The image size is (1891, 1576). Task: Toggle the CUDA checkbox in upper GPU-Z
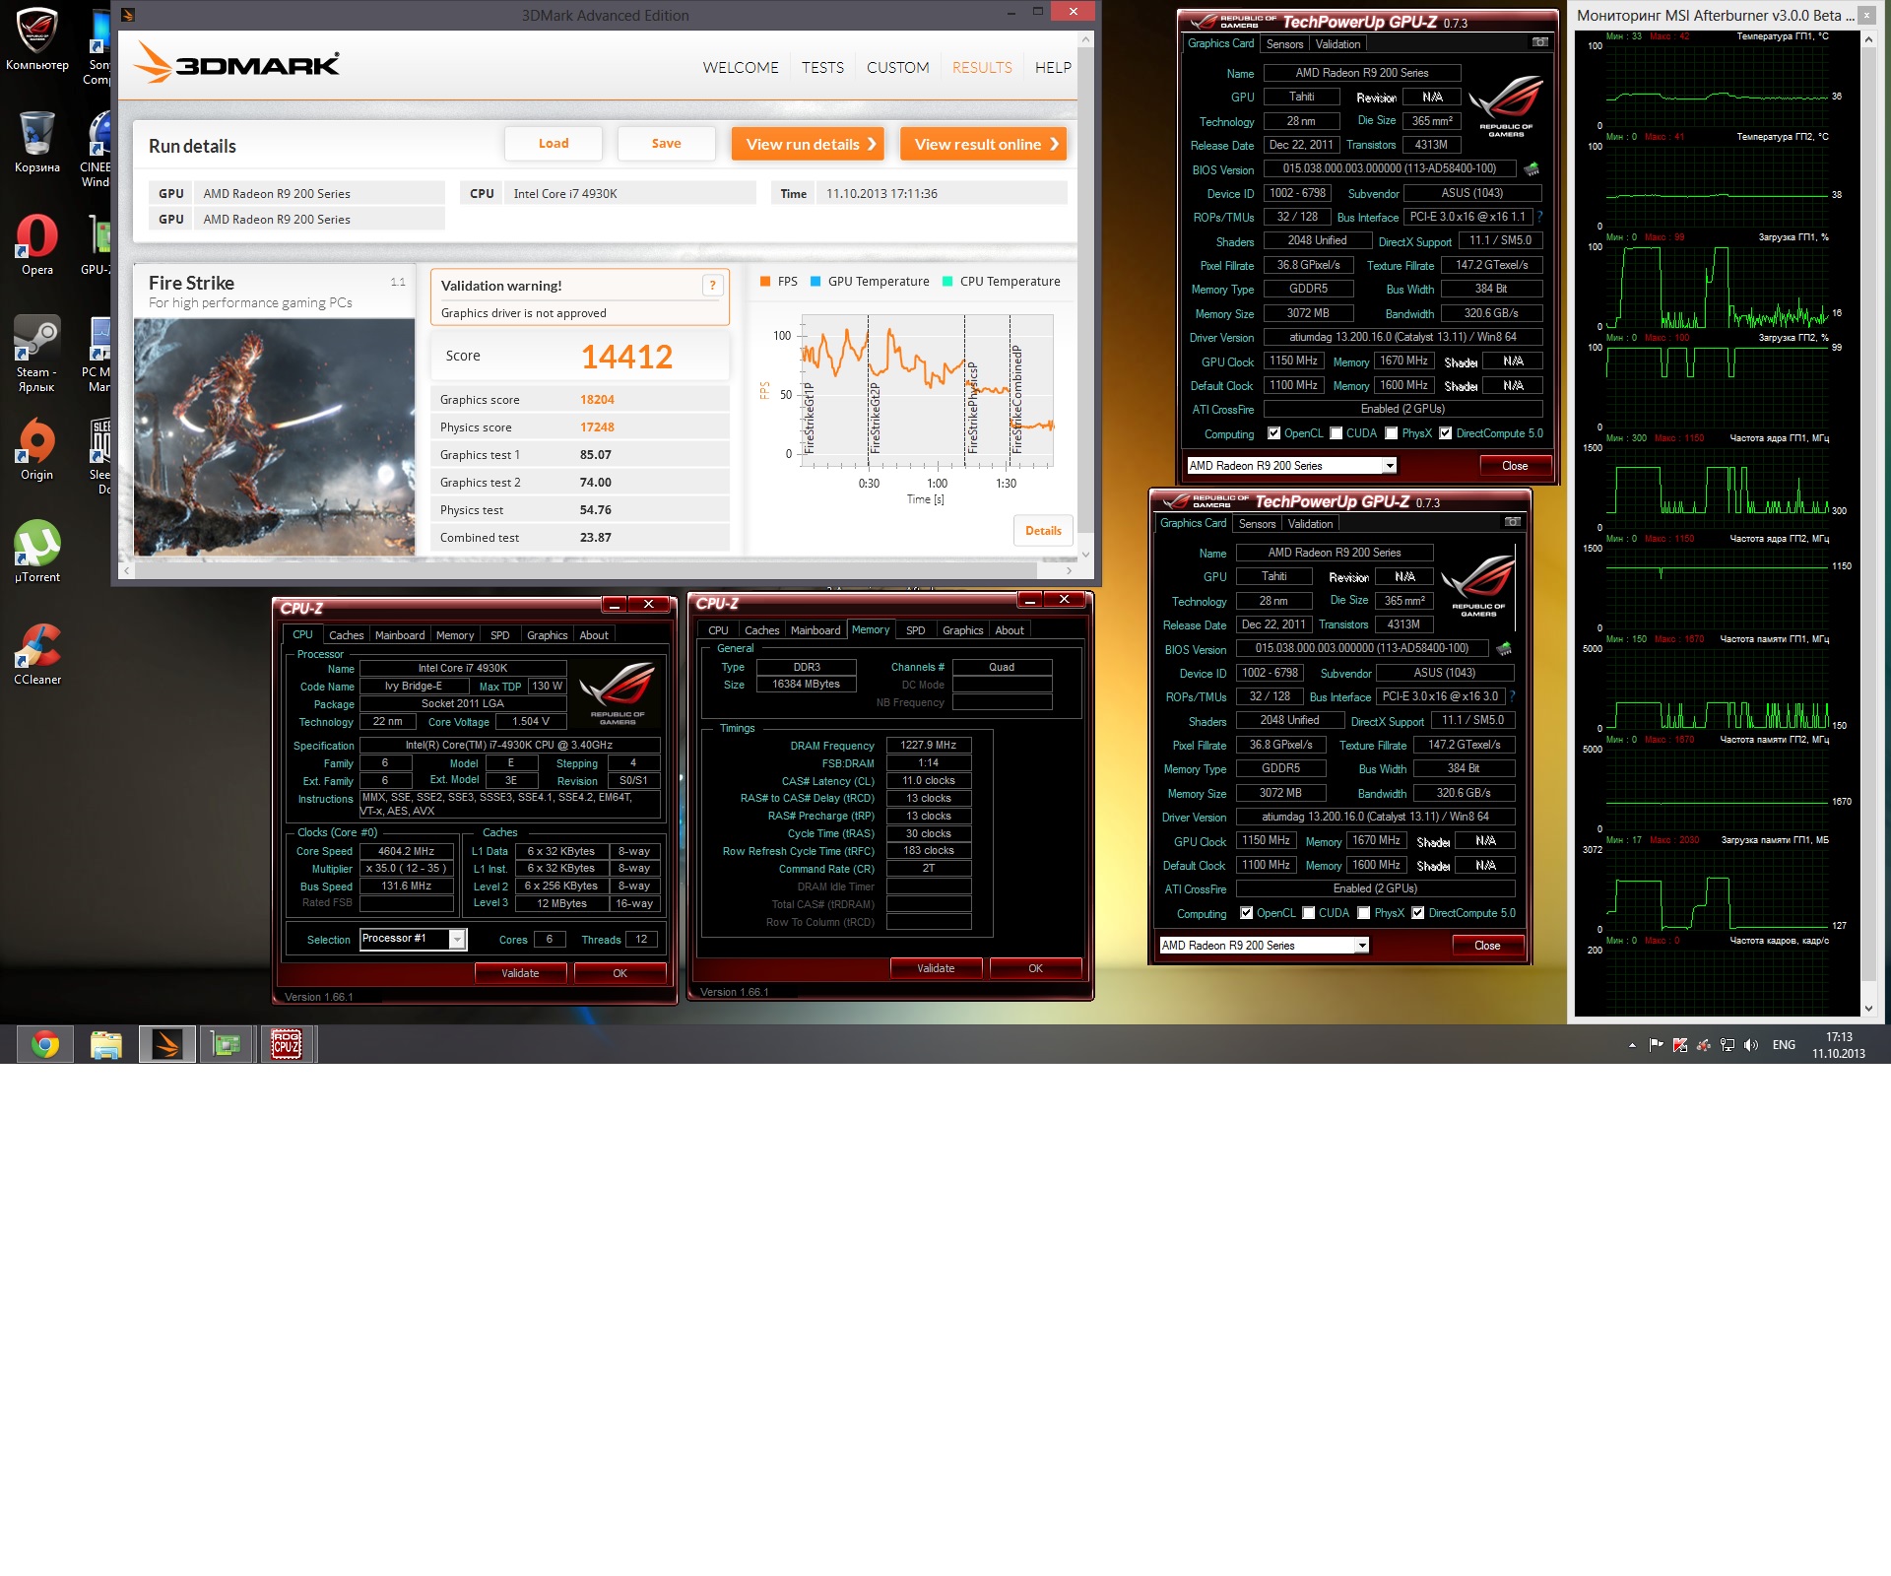1337,433
